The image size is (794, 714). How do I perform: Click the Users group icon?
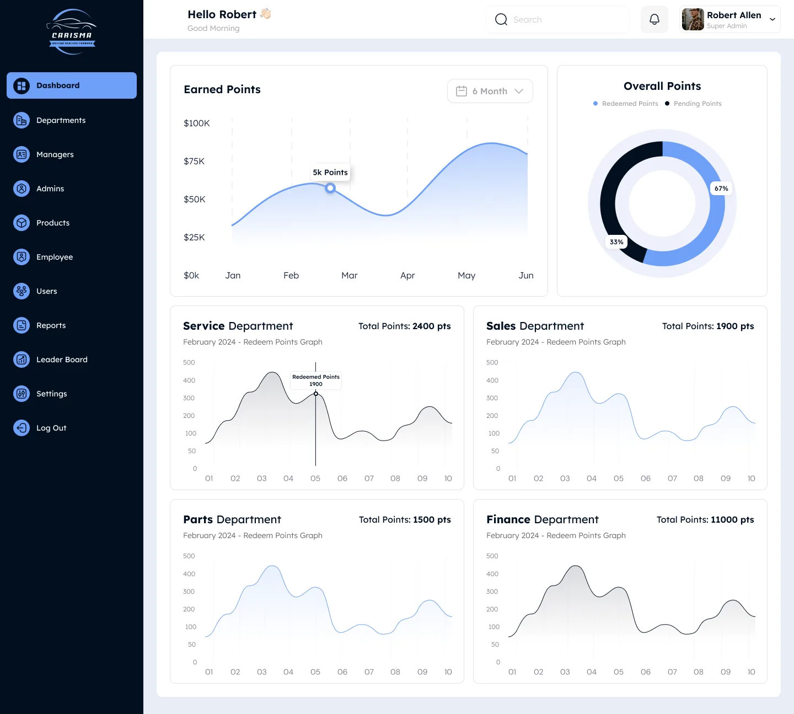tap(22, 291)
